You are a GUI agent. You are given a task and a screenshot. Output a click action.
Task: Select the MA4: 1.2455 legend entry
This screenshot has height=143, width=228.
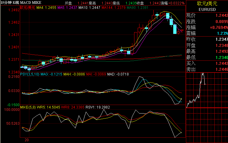tap(46, 8)
